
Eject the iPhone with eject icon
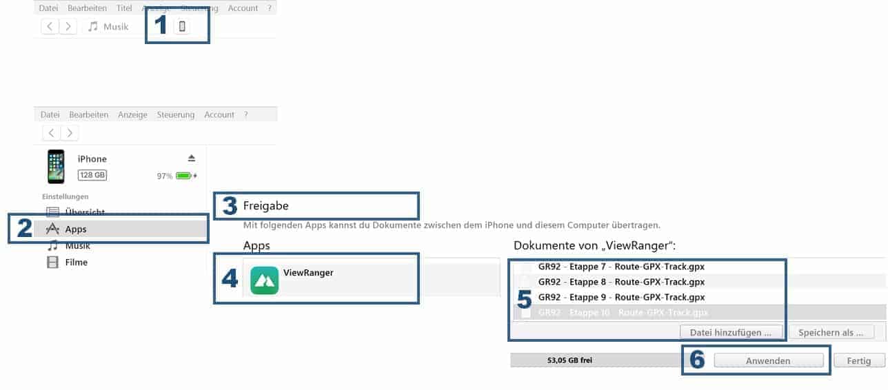click(192, 158)
